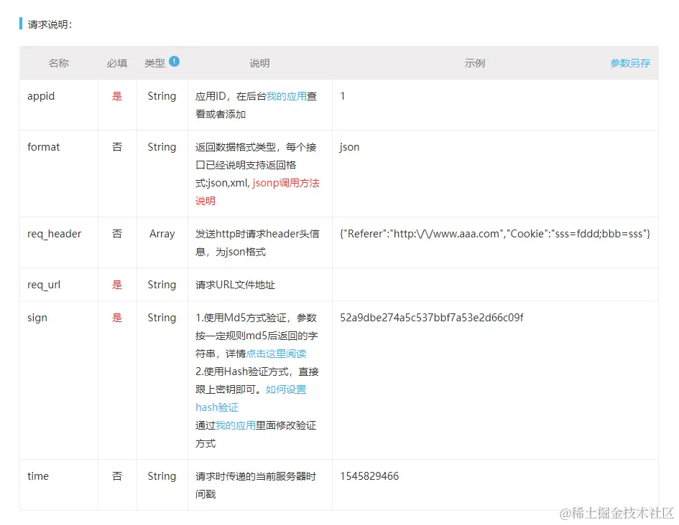Click String type in format row

click(162, 147)
